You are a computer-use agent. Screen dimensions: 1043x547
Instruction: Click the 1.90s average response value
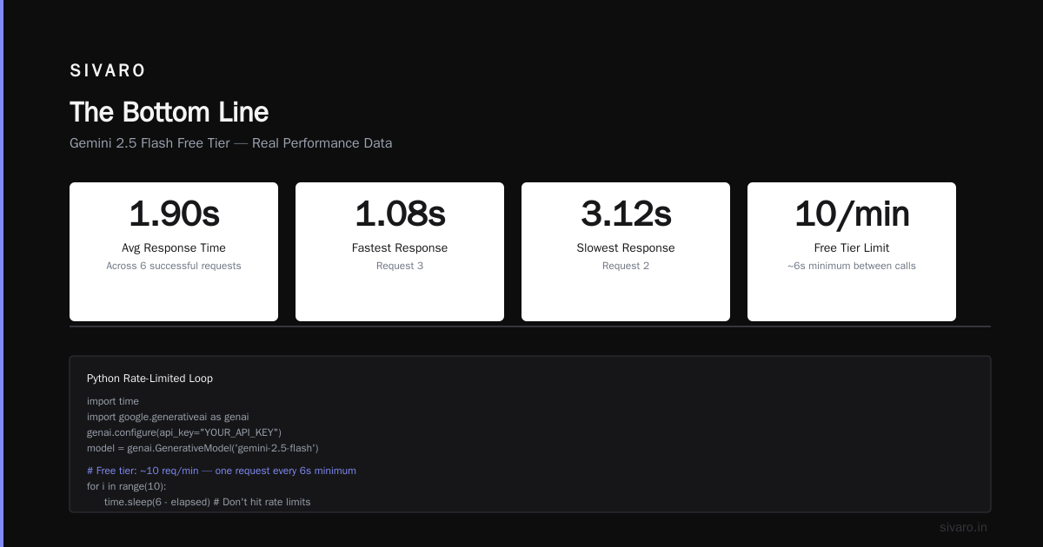(x=174, y=214)
